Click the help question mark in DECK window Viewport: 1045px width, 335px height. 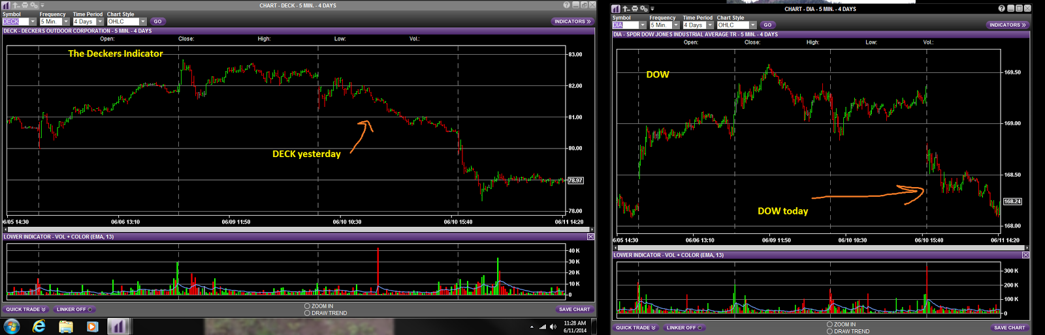click(566, 5)
